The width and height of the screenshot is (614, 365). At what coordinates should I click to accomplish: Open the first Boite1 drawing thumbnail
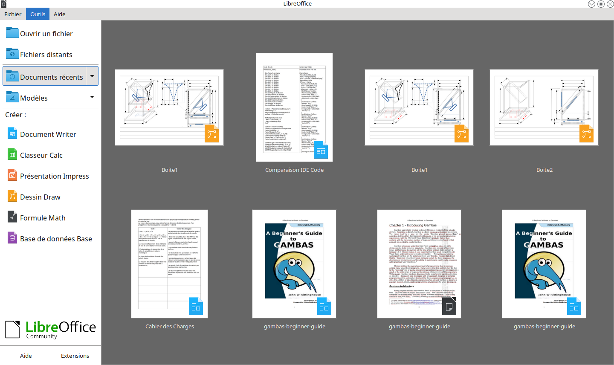[169, 107]
